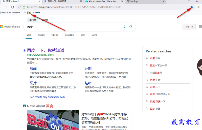The height and width of the screenshot is (130, 202).
Task: Switch to the 国际版 search version
Action: tap(45, 20)
